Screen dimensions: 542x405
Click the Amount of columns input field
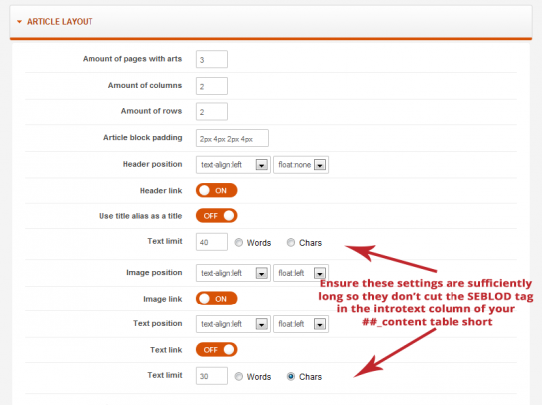point(212,86)
